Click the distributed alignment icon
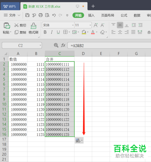The height and width of the screenshot is (162, 151). (x=140, y=32)
